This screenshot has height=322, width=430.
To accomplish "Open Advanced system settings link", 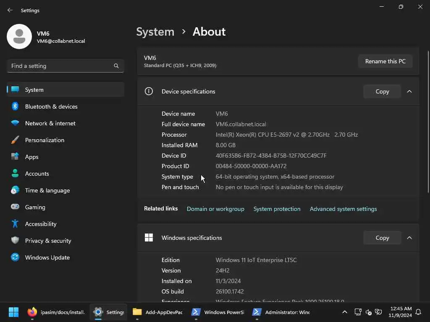I will tap(343, 209).
